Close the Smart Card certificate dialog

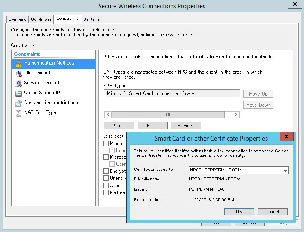pyautogui.click(x=287, y=138)
